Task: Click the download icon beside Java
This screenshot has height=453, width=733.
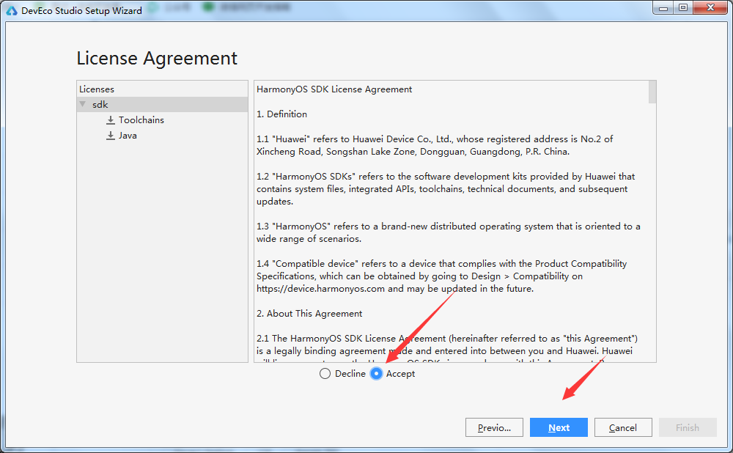Action: pyautogui.click(x=111, y=136)
